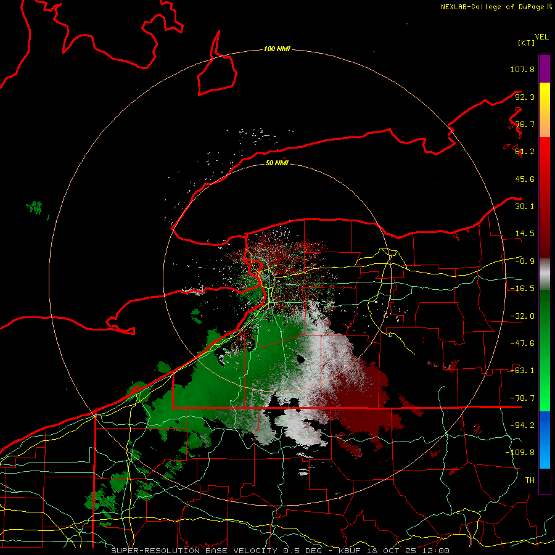Click the Super-Resolution Base Velocity caption text
Image resolution: width=555 pixels, height=555 pixels.
pyautogui.click(x=281, y=551)
